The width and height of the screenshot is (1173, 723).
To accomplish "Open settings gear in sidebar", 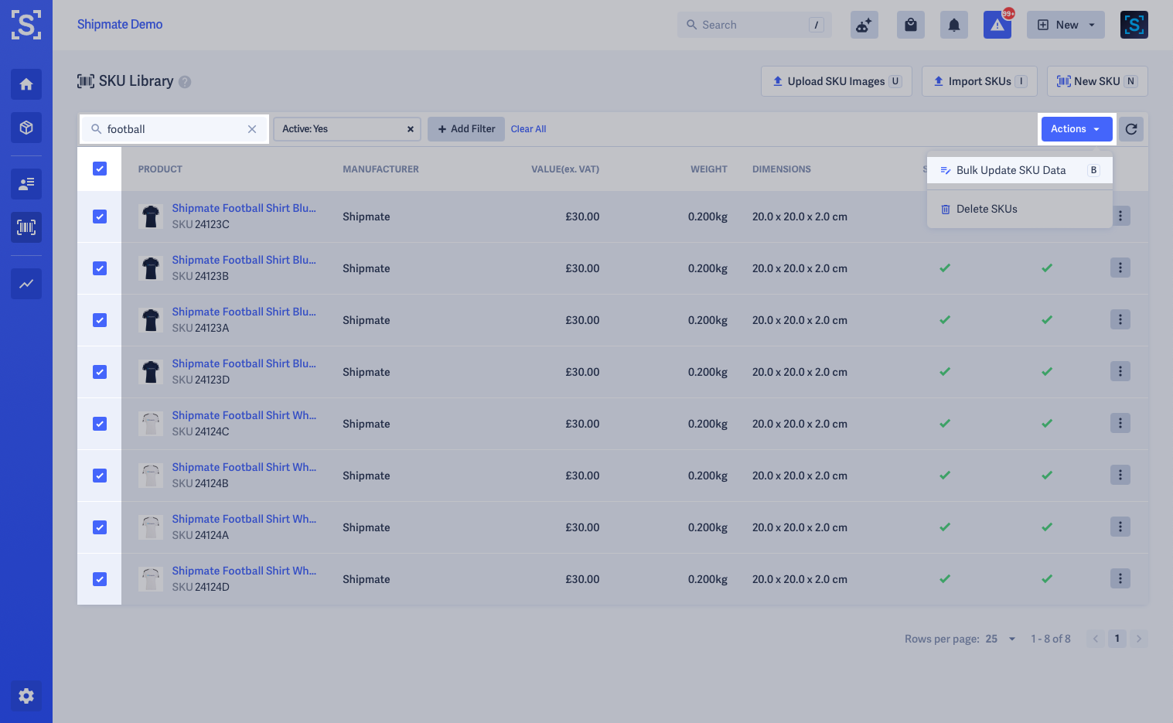I will 26,696.
